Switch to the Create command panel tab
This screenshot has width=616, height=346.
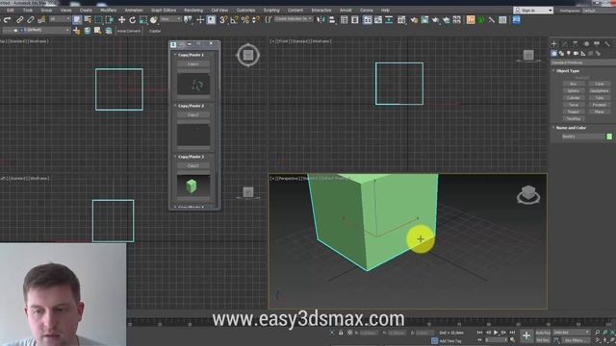(554, 44)
